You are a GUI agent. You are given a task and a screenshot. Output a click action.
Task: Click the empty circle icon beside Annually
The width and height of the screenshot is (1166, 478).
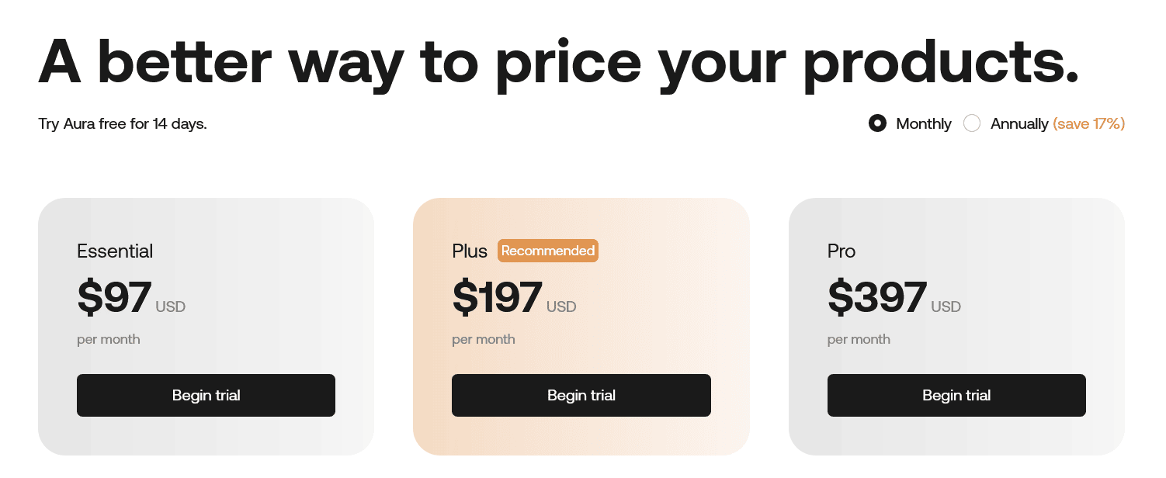[x=972, y=123]
